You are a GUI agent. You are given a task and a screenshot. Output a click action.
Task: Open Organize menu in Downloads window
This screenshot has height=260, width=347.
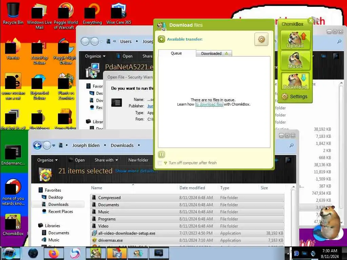[47, 160]
